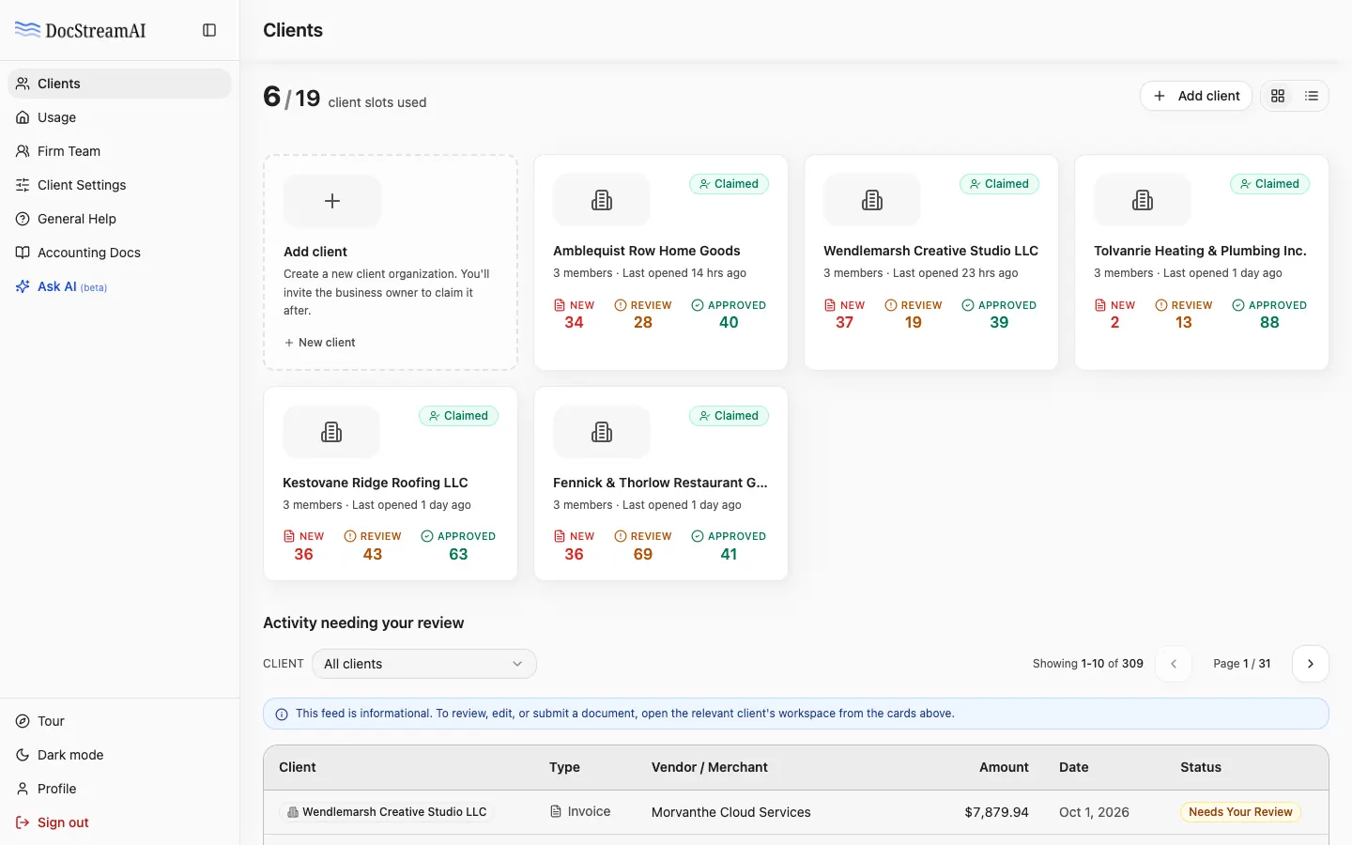Start the Tour
Screen dimensions: 1352x845
[x=119, y=721]
